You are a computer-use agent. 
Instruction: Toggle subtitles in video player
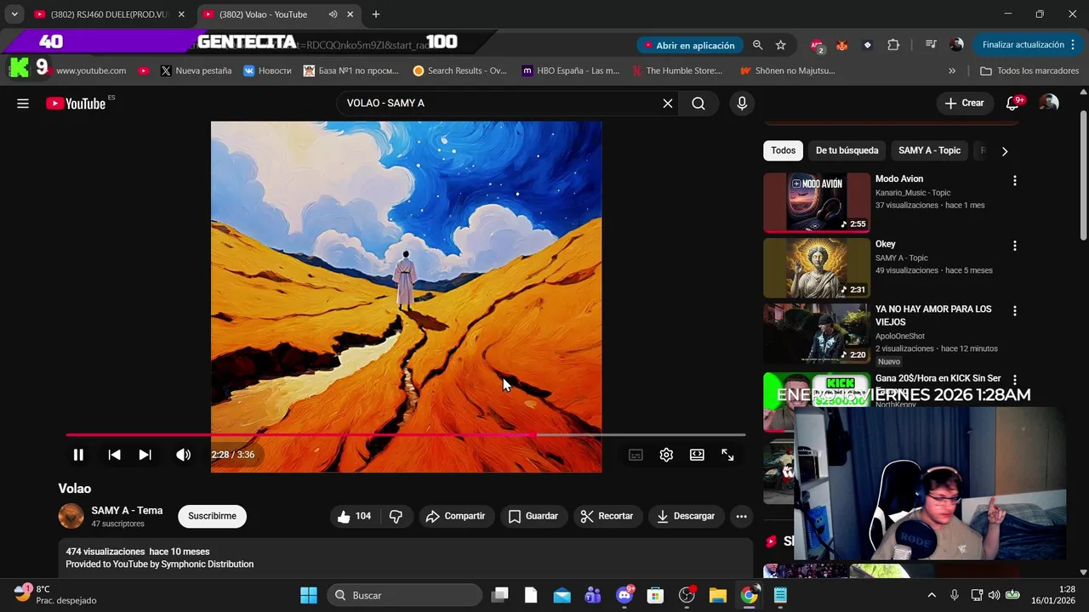pos(636,455)
